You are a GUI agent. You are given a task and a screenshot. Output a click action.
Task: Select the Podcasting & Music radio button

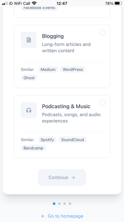[103, 103]
